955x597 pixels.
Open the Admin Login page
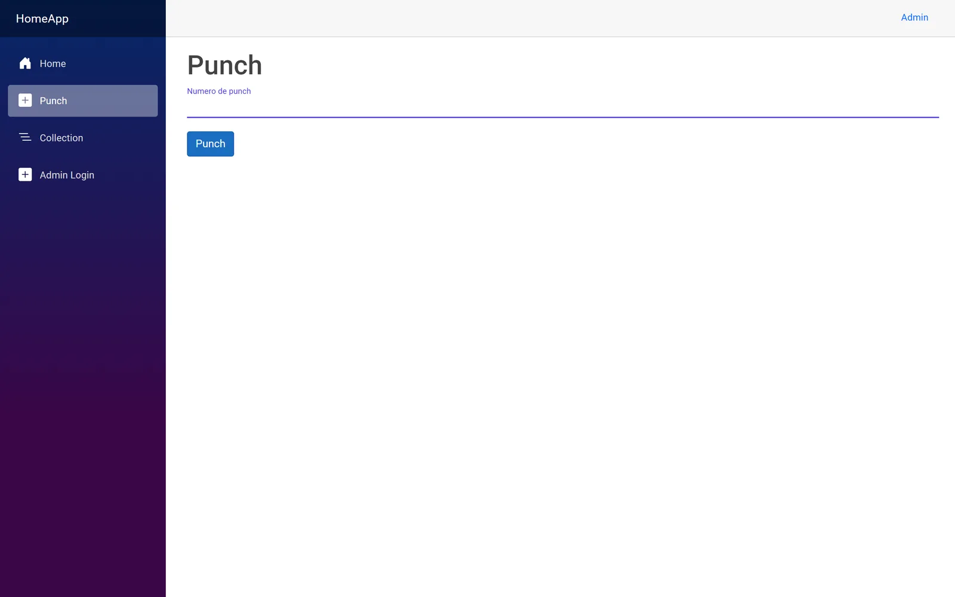pos(83,174)
